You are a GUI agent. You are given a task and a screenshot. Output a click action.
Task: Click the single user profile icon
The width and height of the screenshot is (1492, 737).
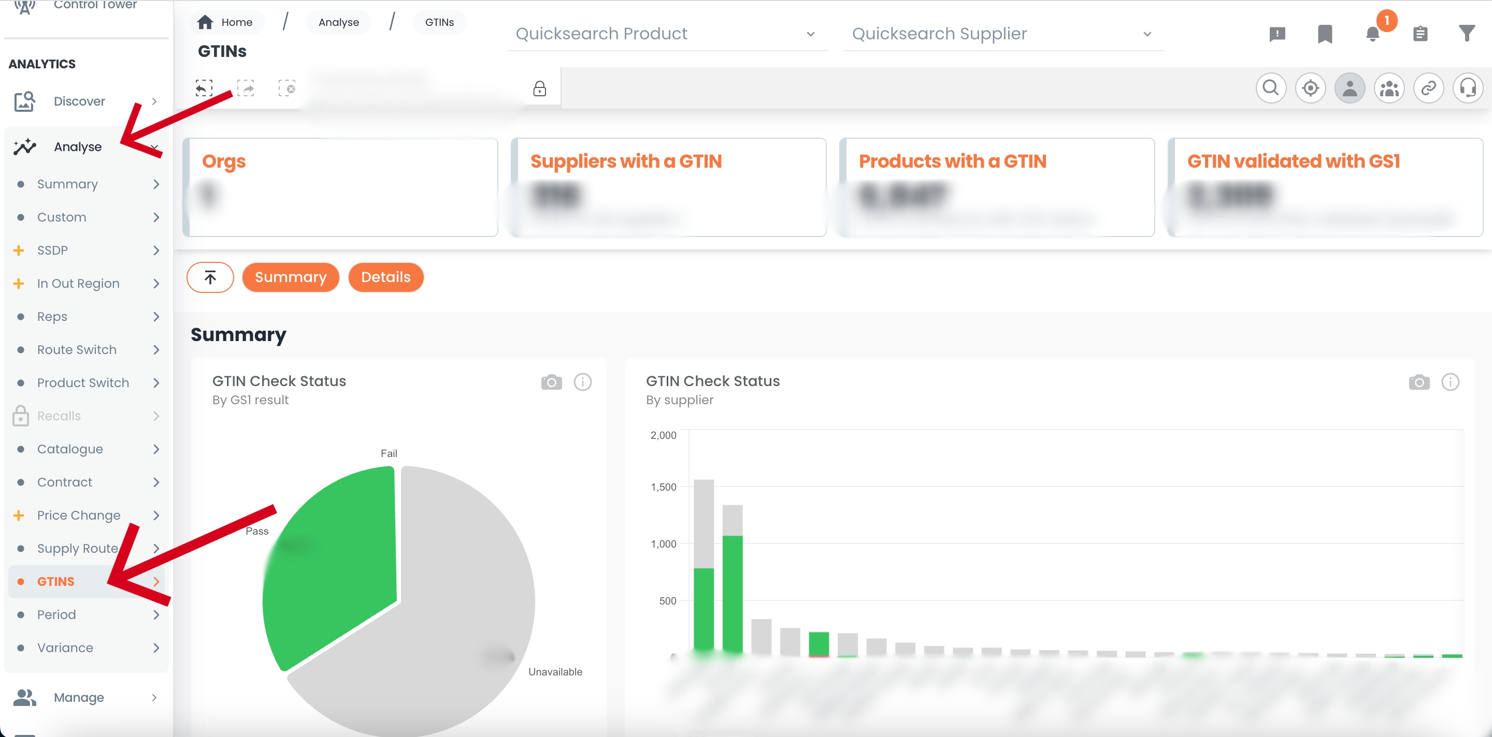(1350, 88)
